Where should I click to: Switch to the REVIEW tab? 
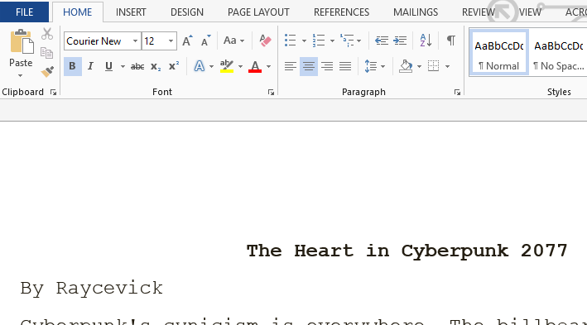click(x=478, y=12)
